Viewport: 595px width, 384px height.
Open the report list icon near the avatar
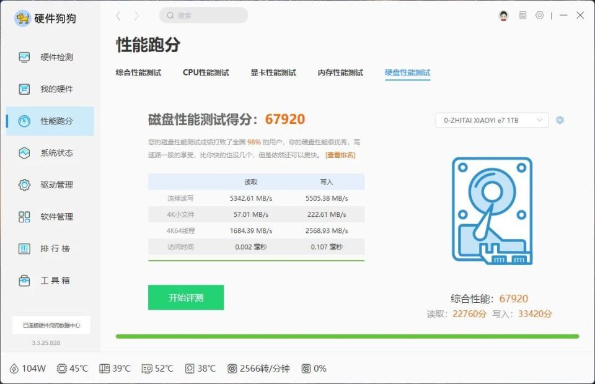(x=522, y=15)
